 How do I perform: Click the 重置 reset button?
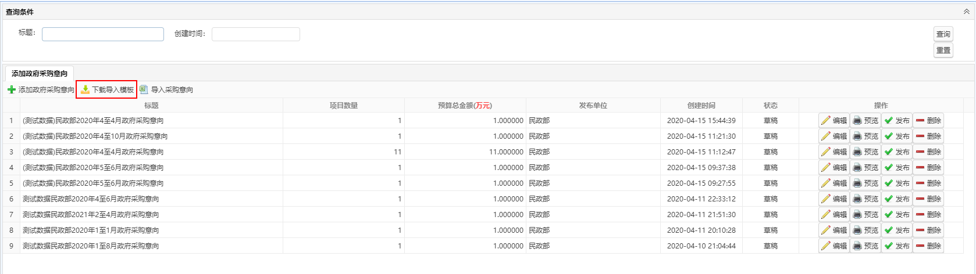pos(943,51)
